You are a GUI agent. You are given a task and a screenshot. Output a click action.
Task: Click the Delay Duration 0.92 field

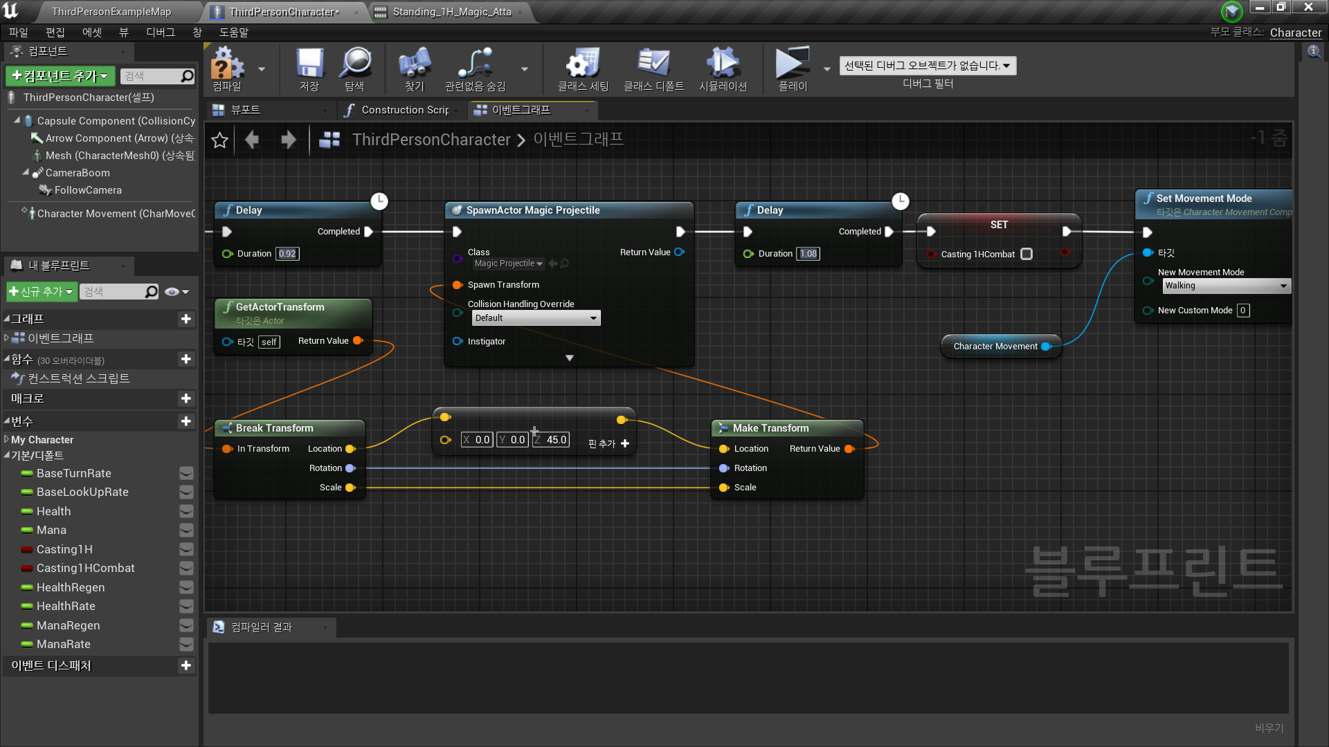click(x=287, y=254)
